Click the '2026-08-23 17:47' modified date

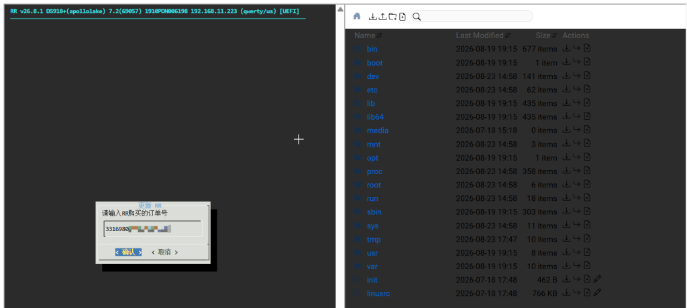tap(486, 239)
